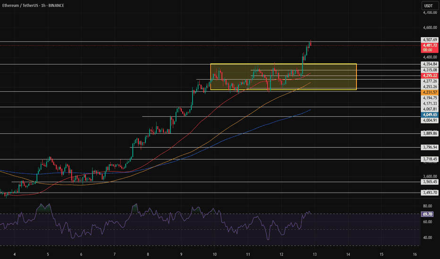This screenshot has width=440, height=259.
Task: Select the 4,067.81 price label
Action: (x=430, y=109)
